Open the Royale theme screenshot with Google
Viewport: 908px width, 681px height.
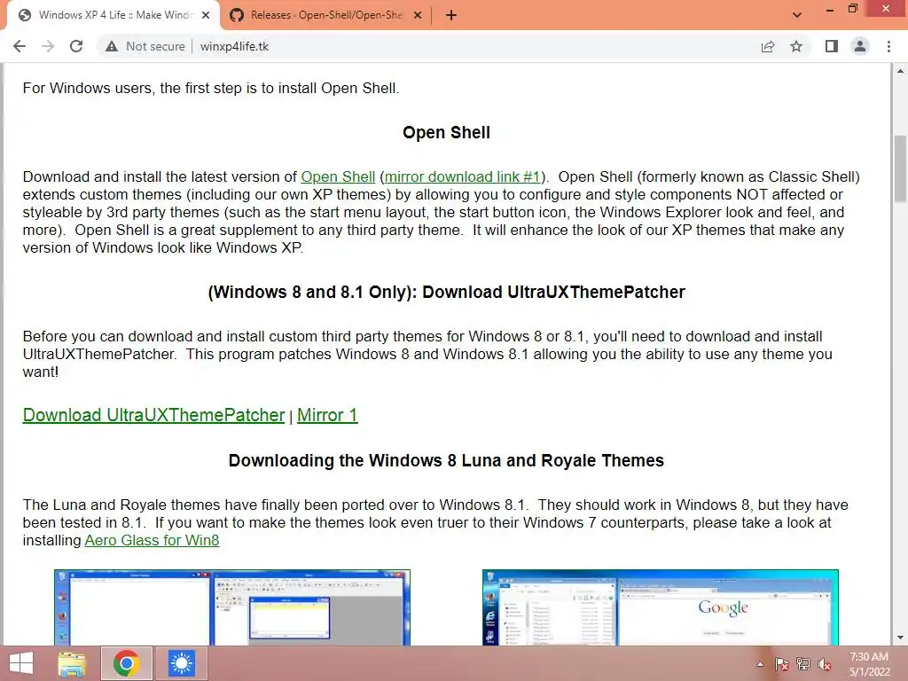(x=660, y=607)
